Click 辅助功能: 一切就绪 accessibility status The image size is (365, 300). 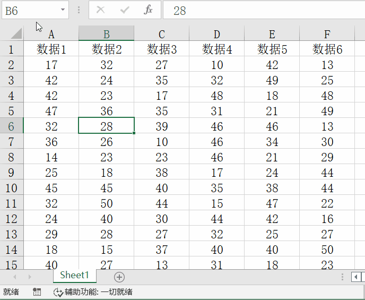pyautogui.click(x=99, y=292)
